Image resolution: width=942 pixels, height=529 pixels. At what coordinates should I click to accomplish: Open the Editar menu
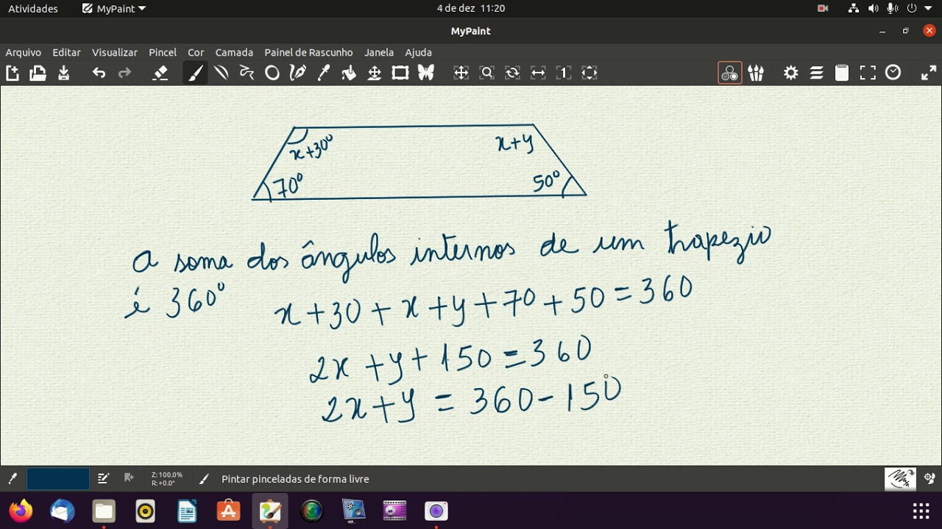pyautogui.click(x=66, y=52)
